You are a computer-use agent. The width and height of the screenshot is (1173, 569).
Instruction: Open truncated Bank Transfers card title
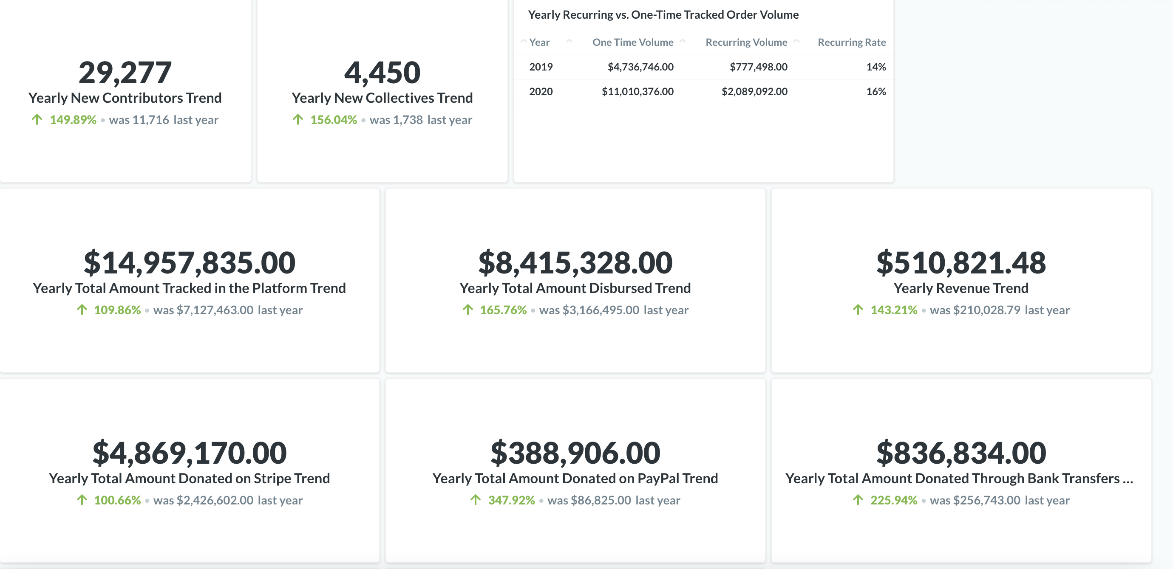[959, 478]
